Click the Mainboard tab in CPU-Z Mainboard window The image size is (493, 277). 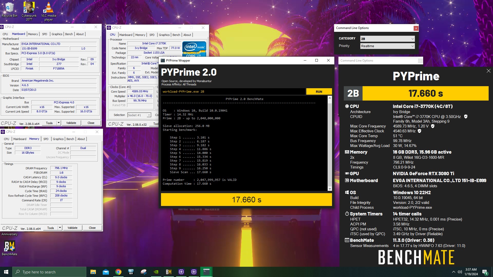tap(18, 34)
